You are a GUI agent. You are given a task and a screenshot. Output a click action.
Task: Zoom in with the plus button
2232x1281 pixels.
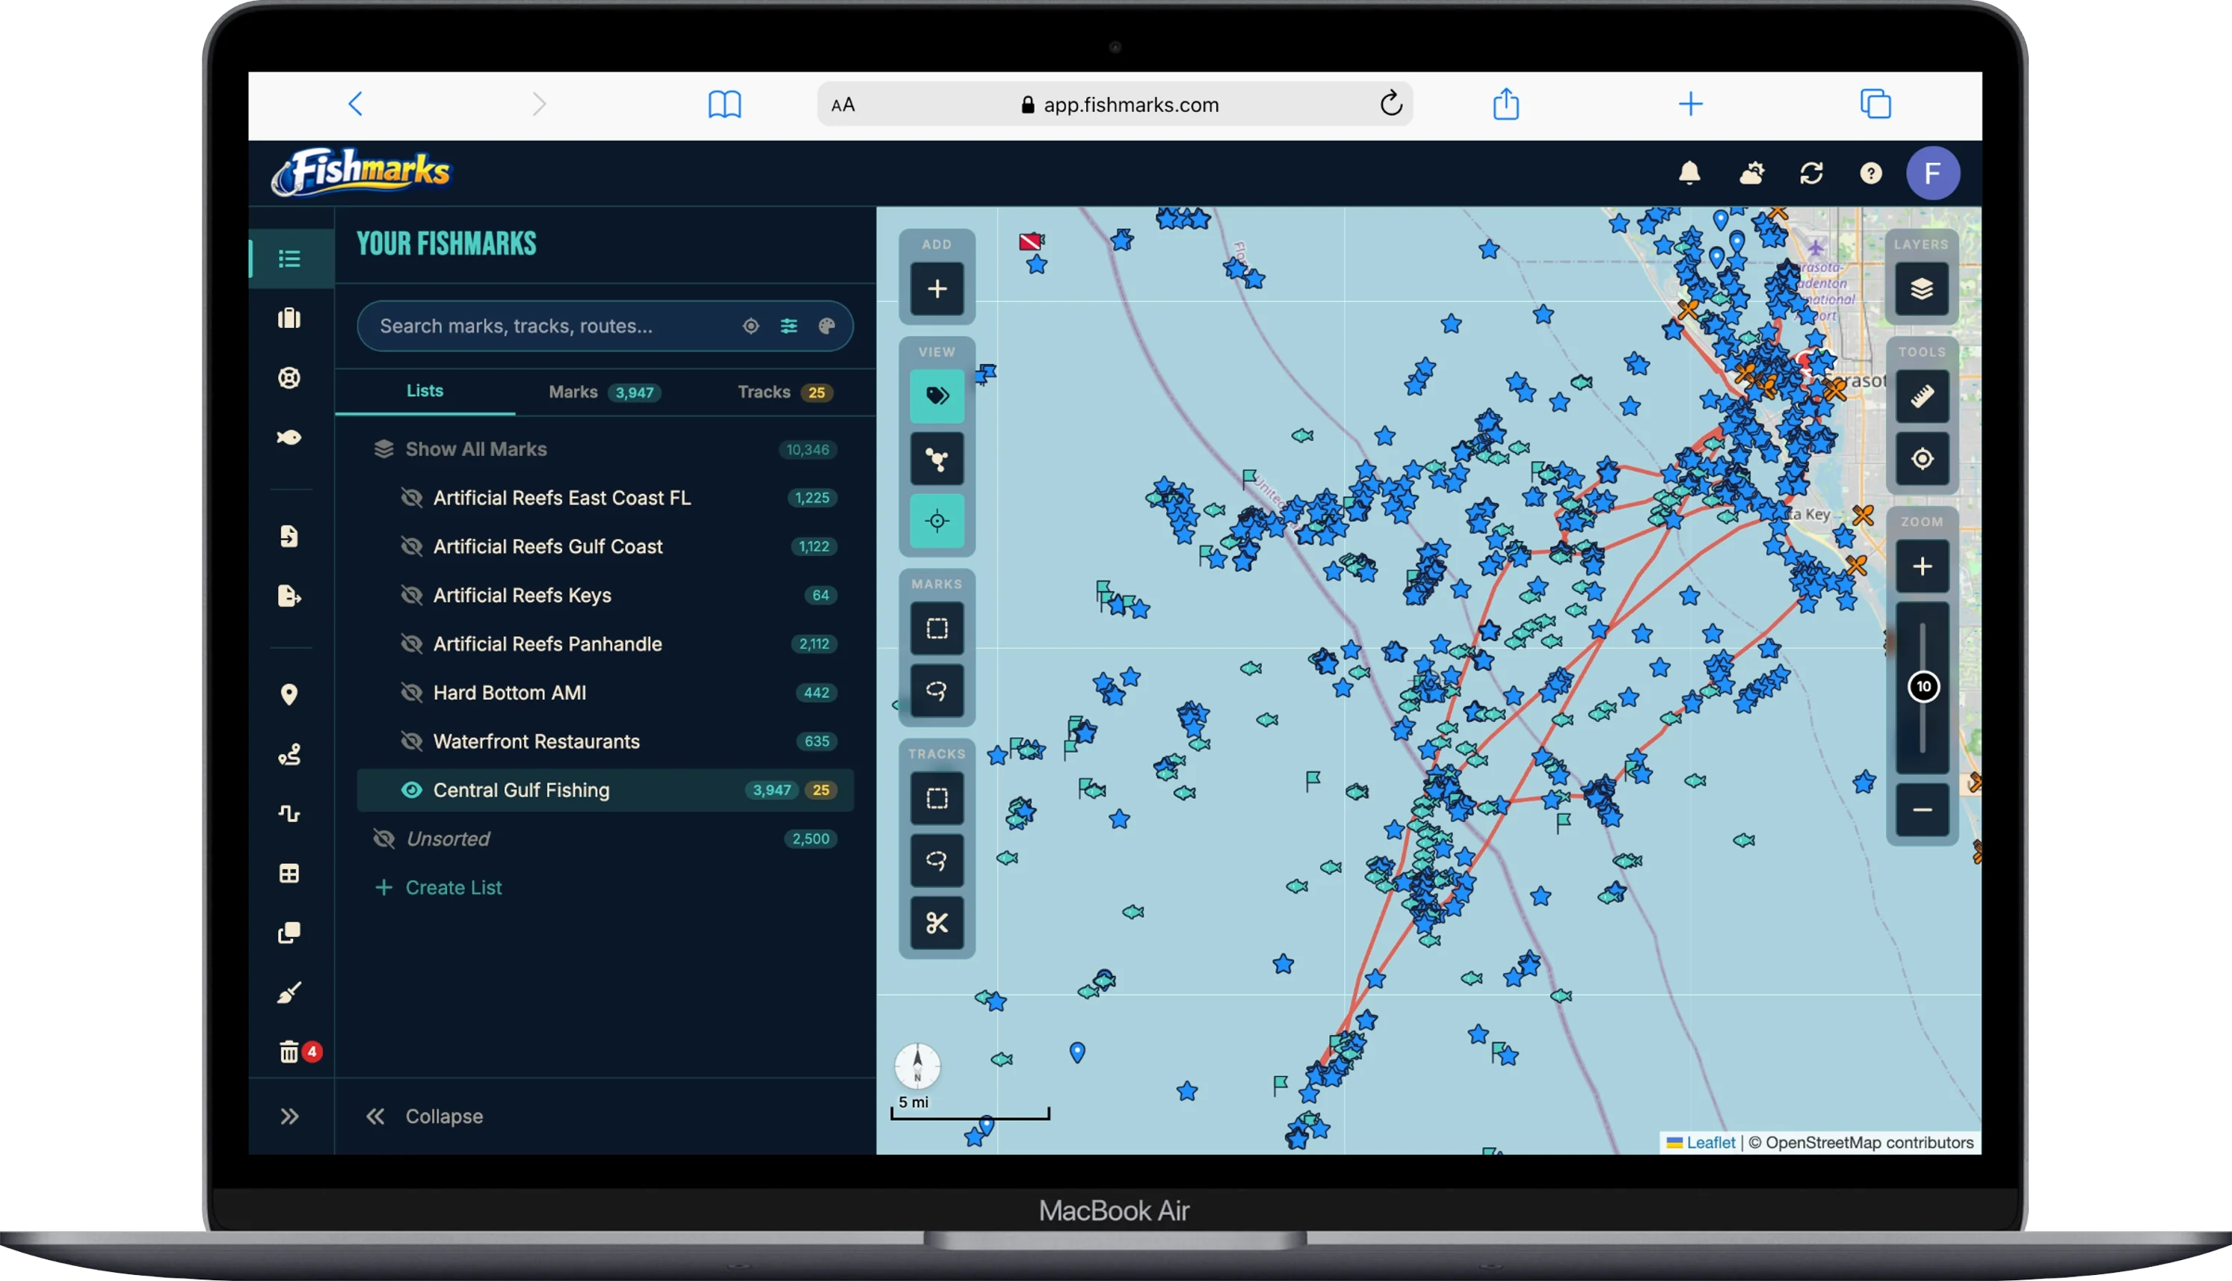pyautogui.click(x=1922, y=566)
